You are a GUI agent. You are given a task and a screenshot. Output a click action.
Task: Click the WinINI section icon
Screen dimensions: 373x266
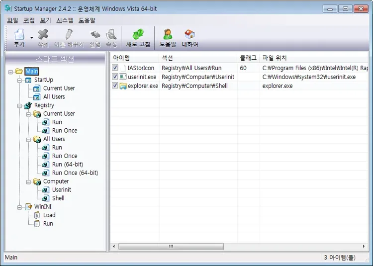click(28, 206)
